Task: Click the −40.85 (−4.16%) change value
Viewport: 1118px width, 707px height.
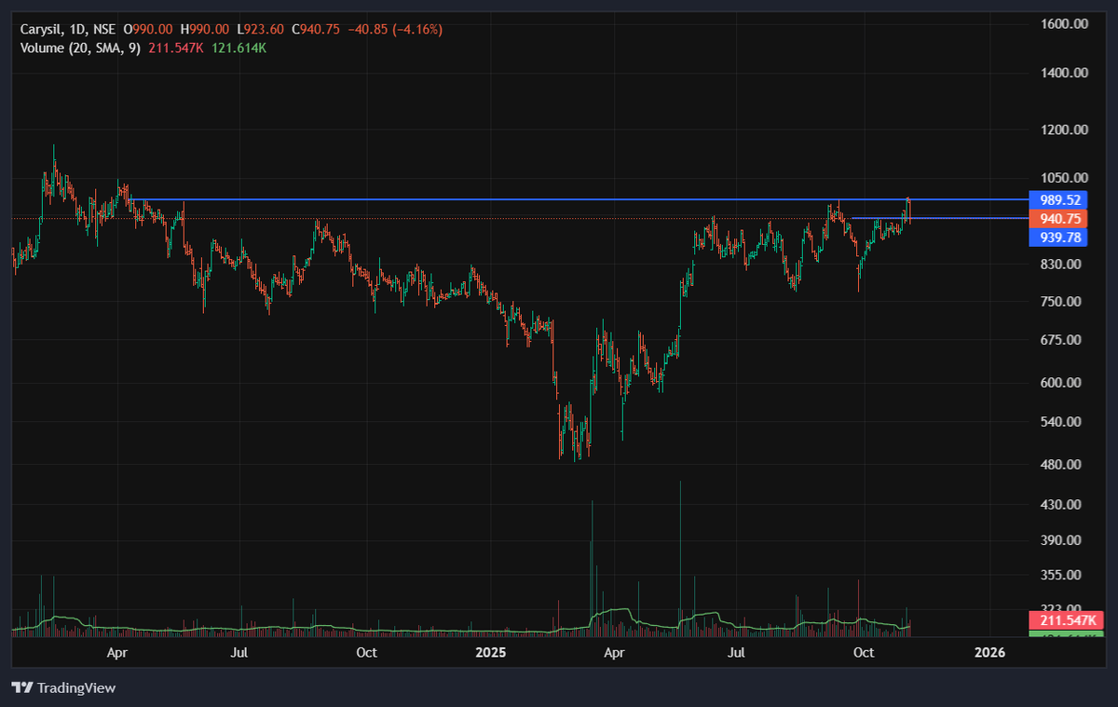Action: click(395, 30)
